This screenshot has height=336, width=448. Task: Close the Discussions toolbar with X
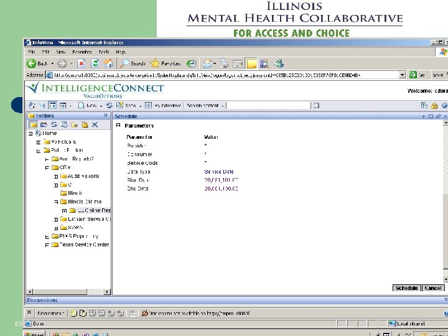(x=29, y=312)
